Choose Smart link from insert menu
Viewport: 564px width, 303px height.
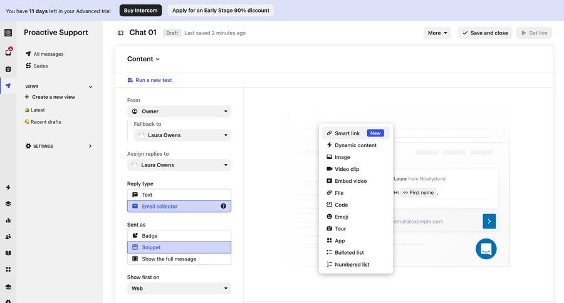tap(355, 133)
